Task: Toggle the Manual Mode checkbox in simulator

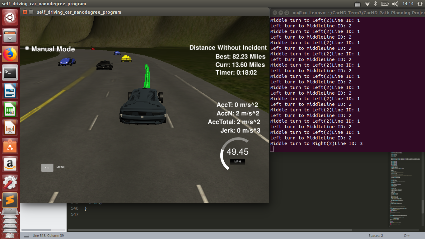Action: pyautogui.click(x=27, y=48)
